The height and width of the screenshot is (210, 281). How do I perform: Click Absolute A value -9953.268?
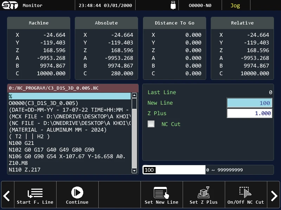[119, 58]
